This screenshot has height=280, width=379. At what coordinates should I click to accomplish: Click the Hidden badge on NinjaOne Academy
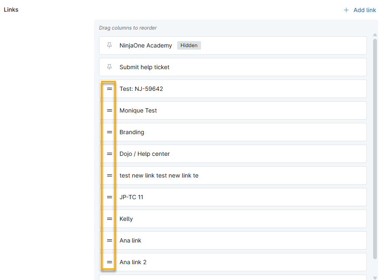189,45
